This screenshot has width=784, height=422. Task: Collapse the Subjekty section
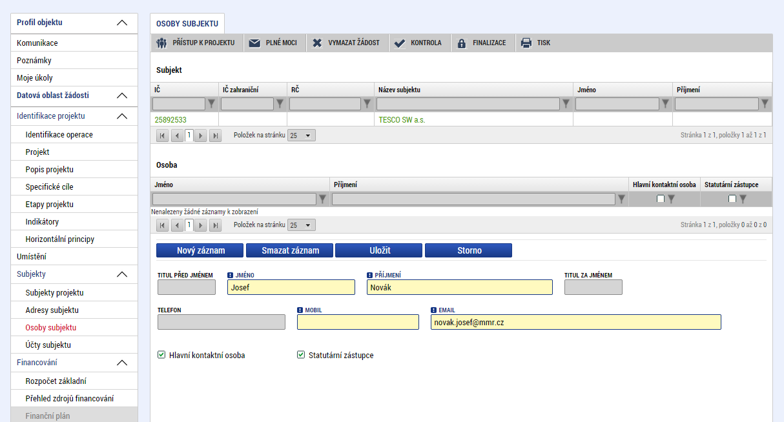pos(122,274)
